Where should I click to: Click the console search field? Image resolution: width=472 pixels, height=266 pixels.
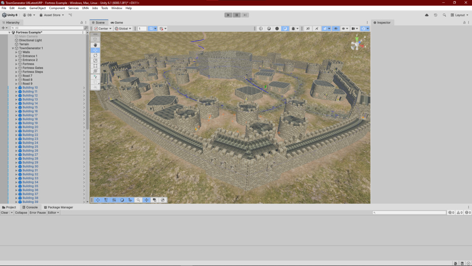coord(409,212)
